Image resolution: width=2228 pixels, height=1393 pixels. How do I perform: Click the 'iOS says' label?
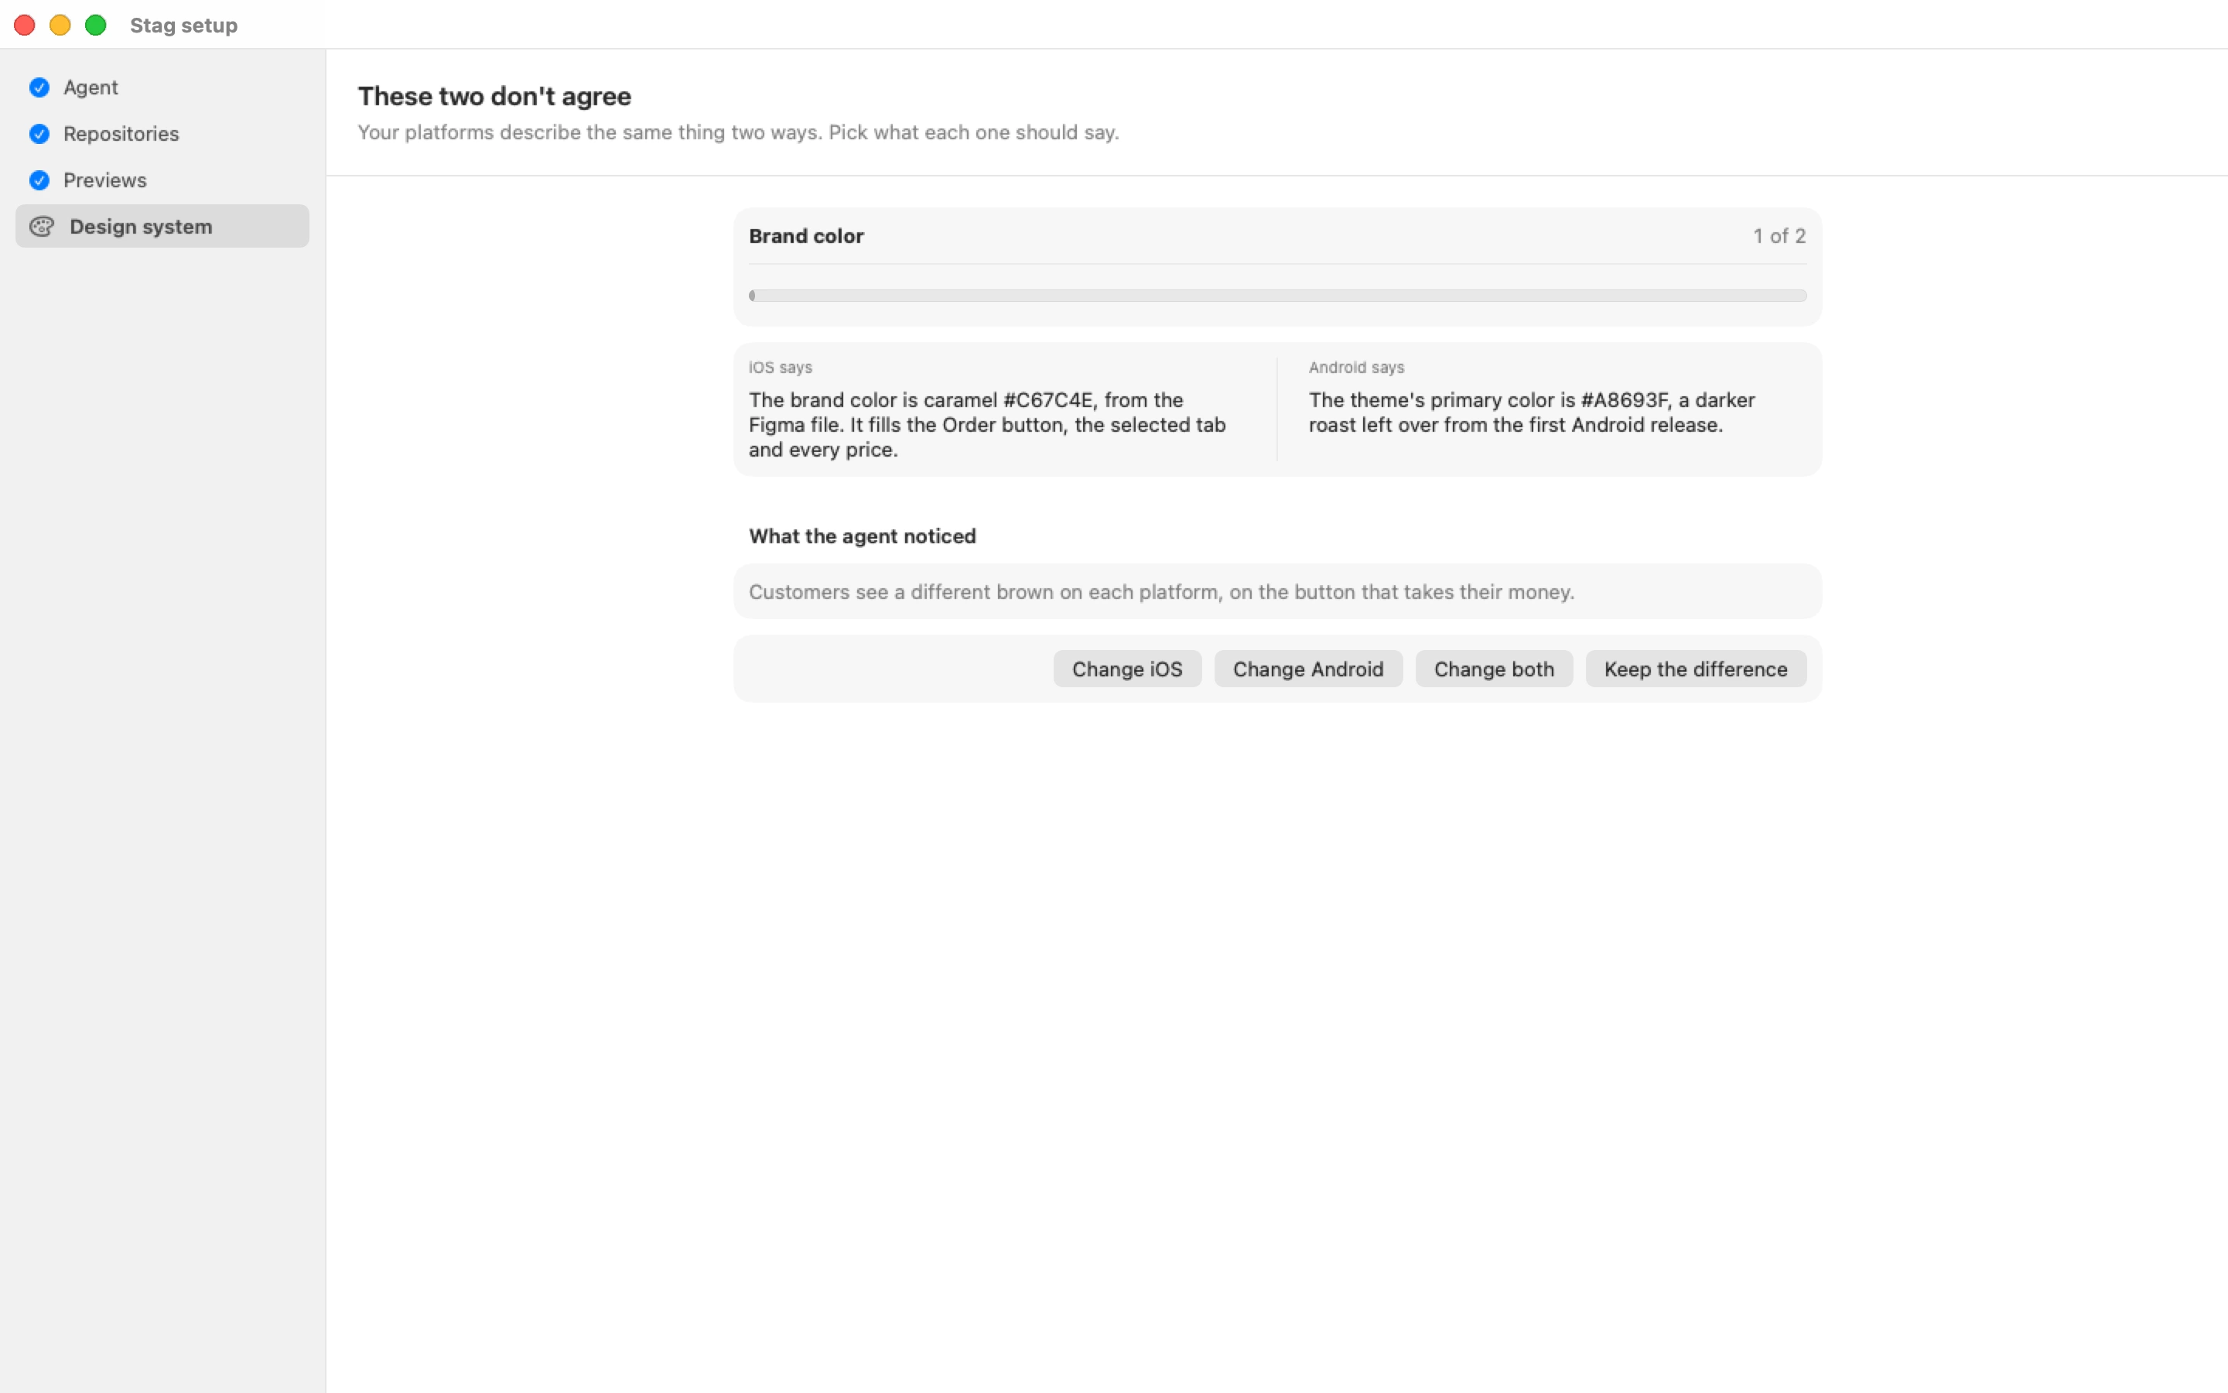pyautogui.click(x=780, y=368)
